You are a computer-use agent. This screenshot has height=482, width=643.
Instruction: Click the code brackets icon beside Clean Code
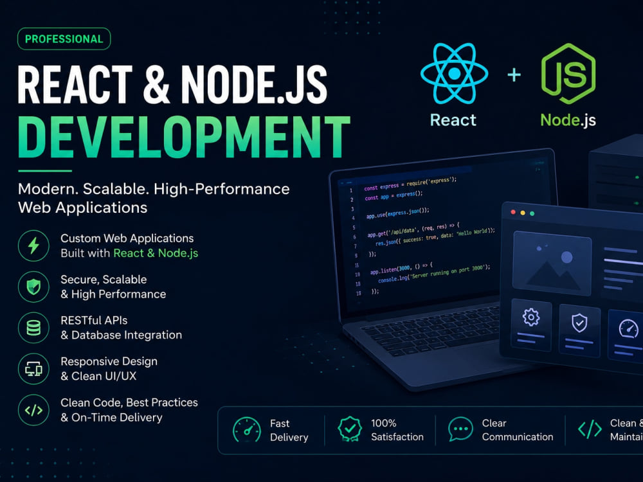[x=33, y=410]
